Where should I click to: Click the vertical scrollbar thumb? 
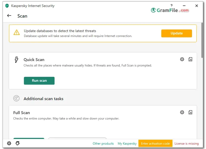coord(202,40)
